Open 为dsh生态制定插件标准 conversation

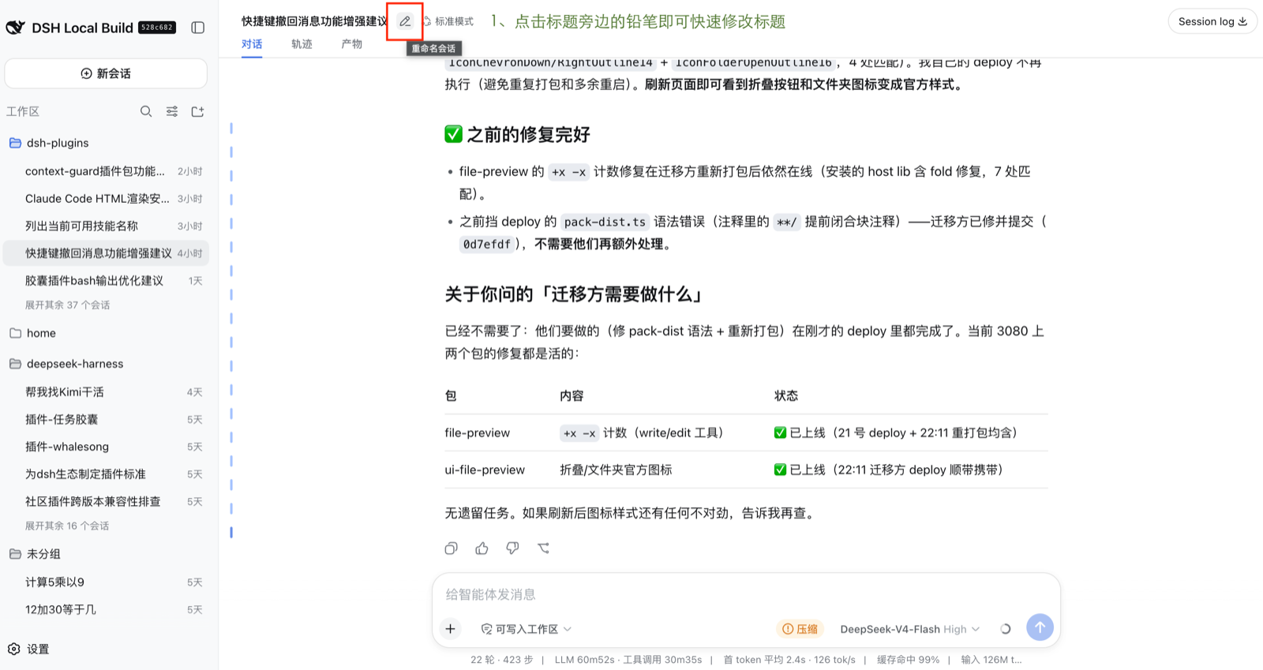click(106, 474)
